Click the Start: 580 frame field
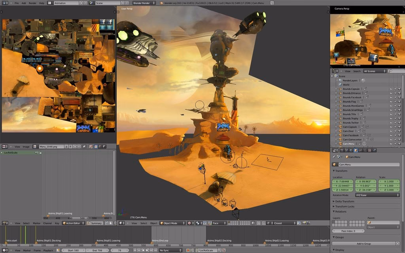Viewport: 405px width, 253px height. (74, 250)
